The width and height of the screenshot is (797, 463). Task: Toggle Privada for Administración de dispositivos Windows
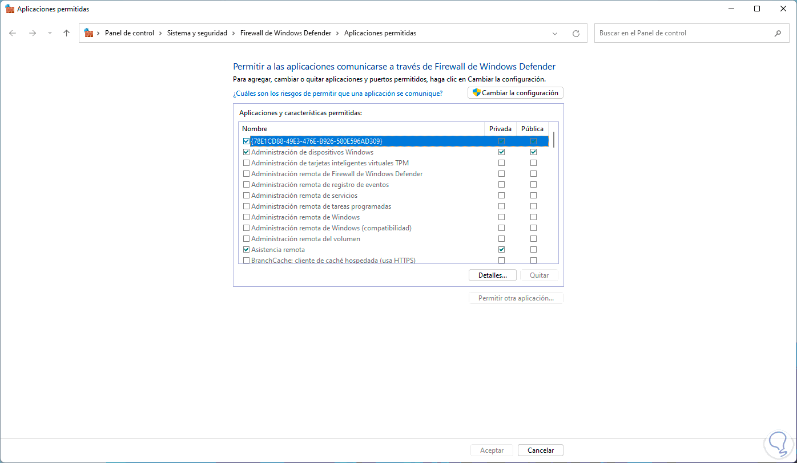coord(501,152)
